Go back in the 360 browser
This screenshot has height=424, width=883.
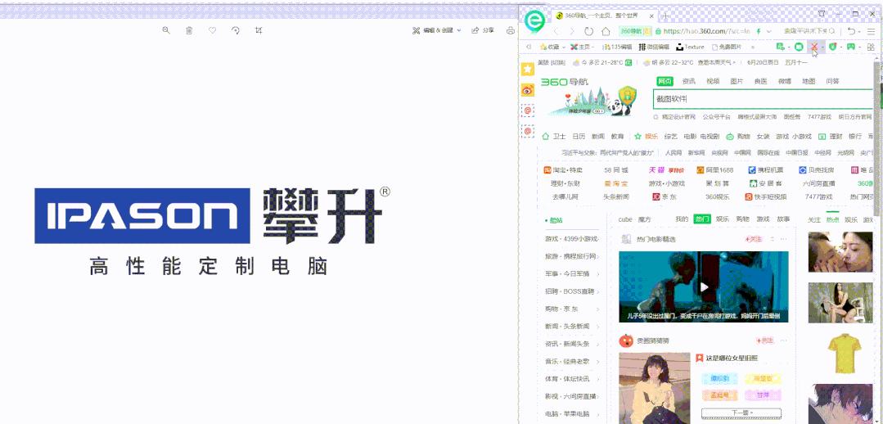tap(557, 31)
